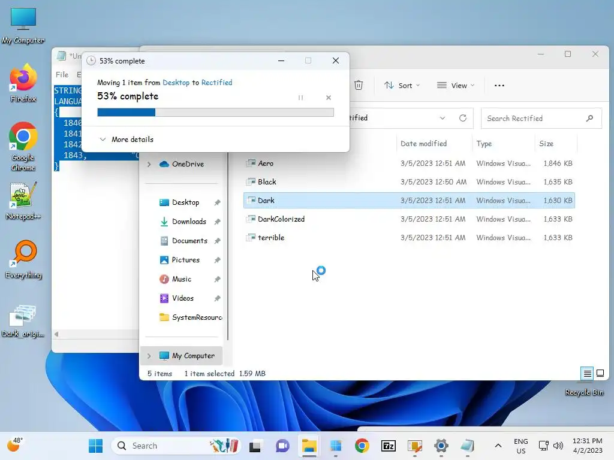The height and width of the screenshot is (460, 614).
Task: Expand the address bar history dropdown
Action: click(x=442, y=118)
